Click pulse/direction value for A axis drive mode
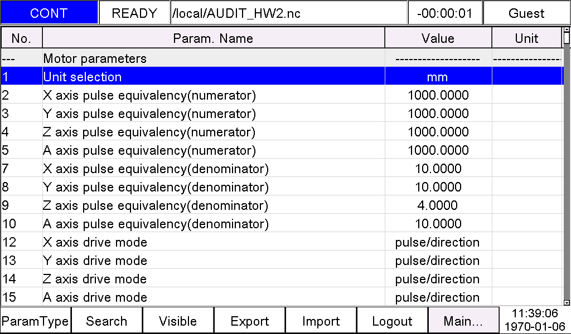 coord(438,297)
